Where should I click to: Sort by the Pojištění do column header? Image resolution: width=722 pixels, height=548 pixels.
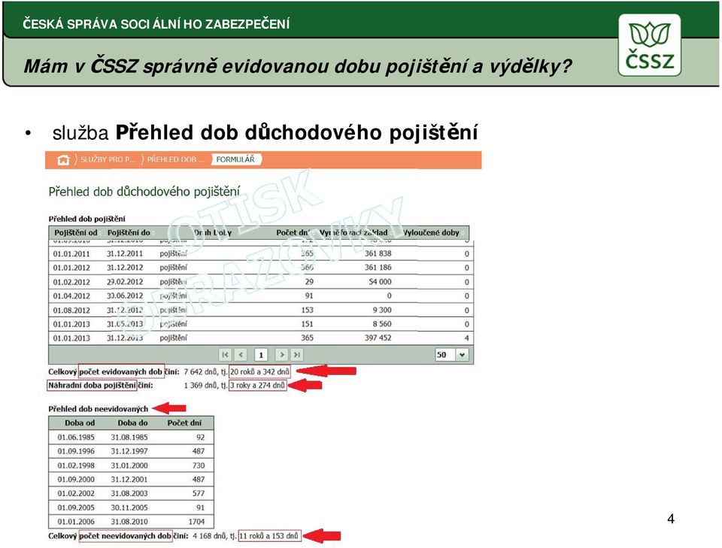coord(129,233)
